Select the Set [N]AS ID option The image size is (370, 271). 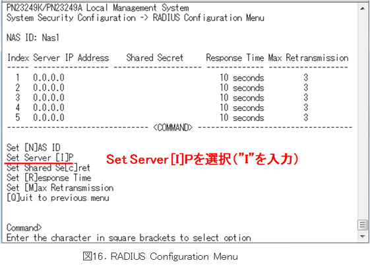point(34,147)
